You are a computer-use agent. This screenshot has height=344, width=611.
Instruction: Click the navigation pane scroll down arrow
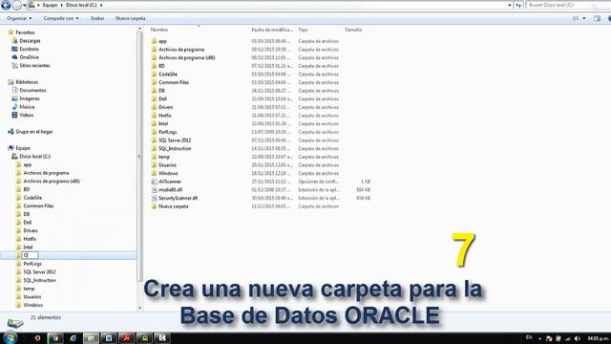(140, 308)
